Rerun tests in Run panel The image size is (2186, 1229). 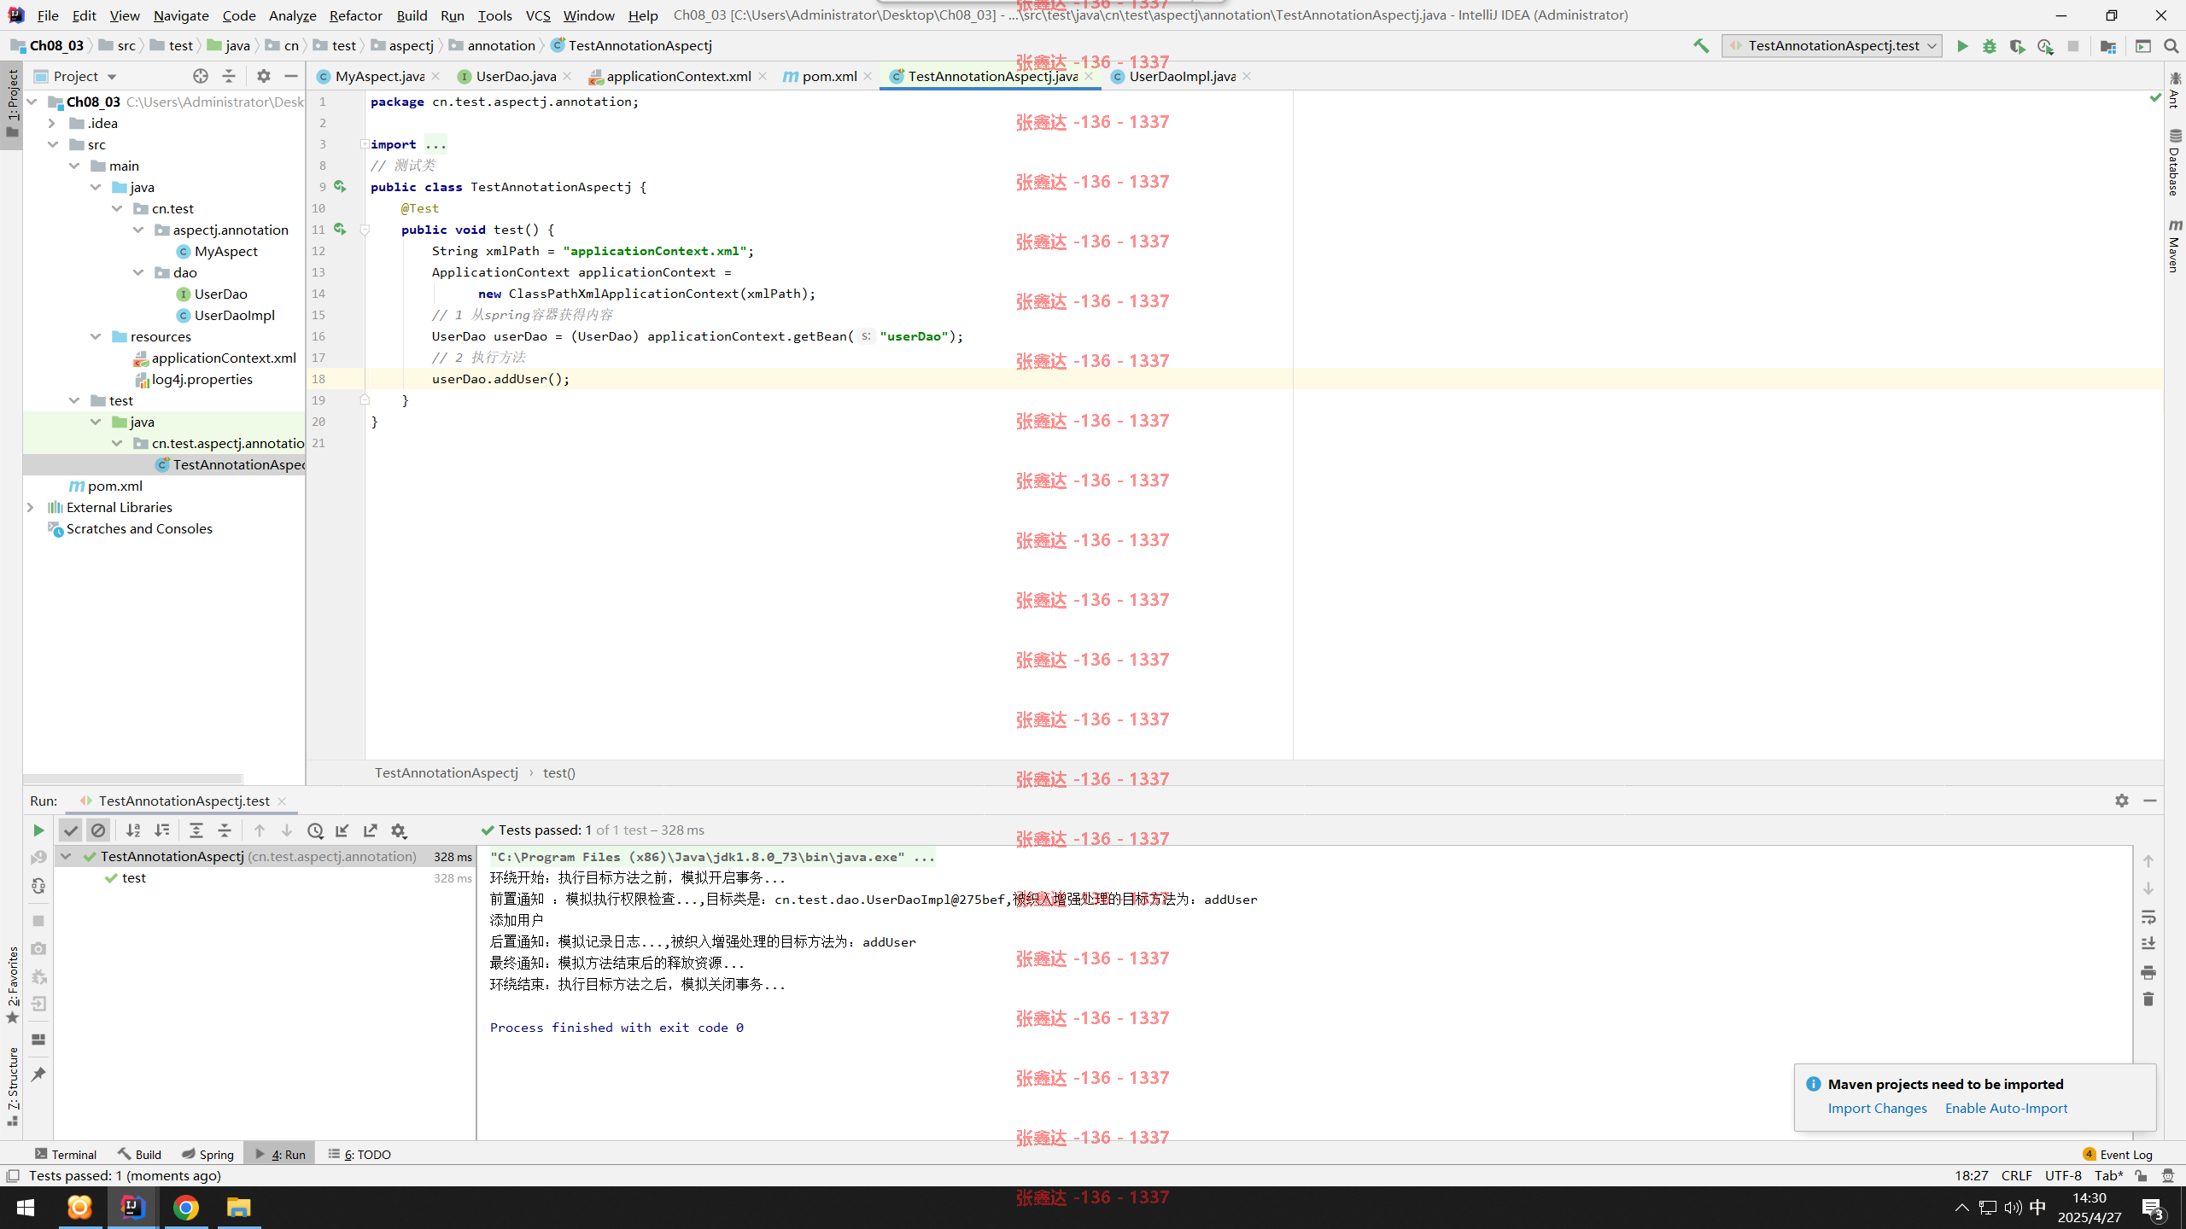38,830
